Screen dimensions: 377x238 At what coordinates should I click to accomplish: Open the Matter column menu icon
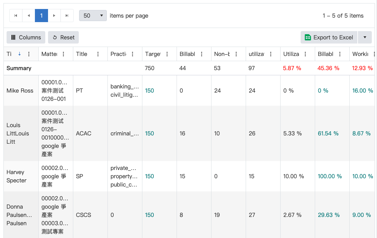click(64, 54)
